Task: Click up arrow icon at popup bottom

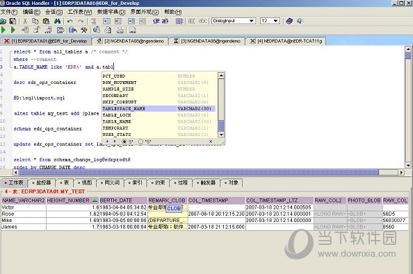Action: click(x=115, y=142)
